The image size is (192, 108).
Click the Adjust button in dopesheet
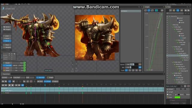(x=55, y=81)
